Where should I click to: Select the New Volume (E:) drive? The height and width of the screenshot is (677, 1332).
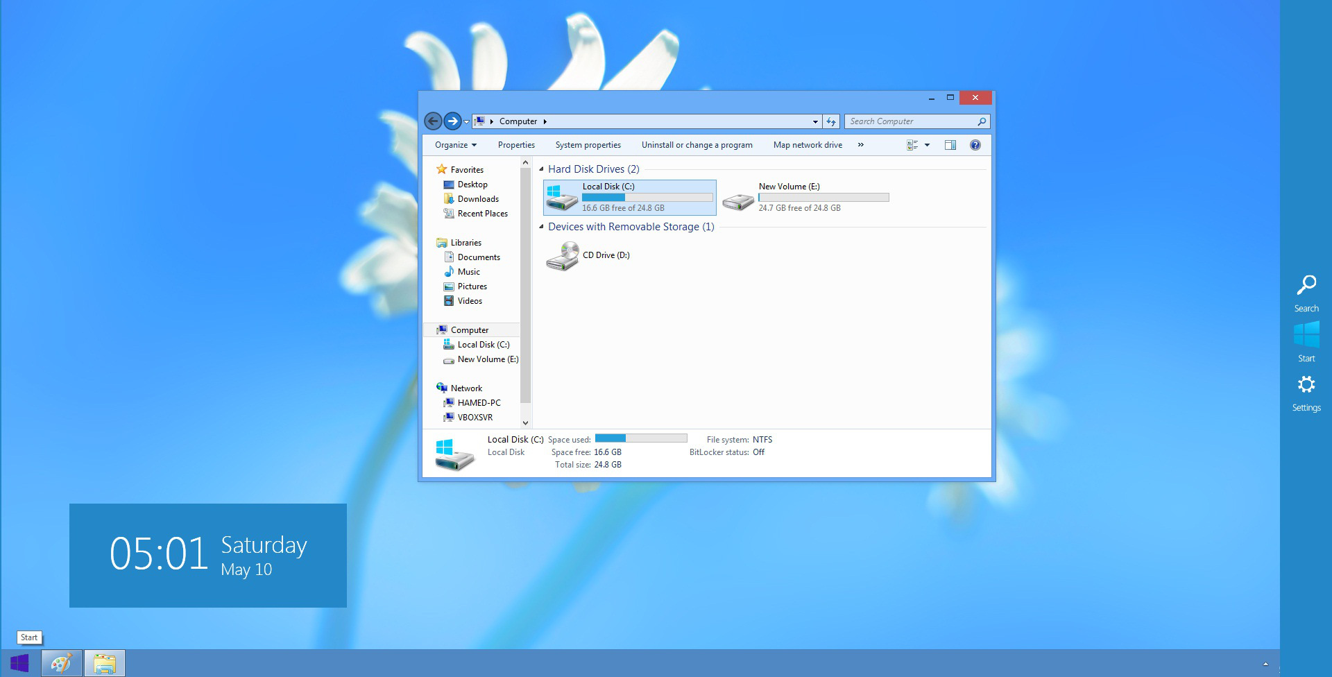tap(805, 197)
